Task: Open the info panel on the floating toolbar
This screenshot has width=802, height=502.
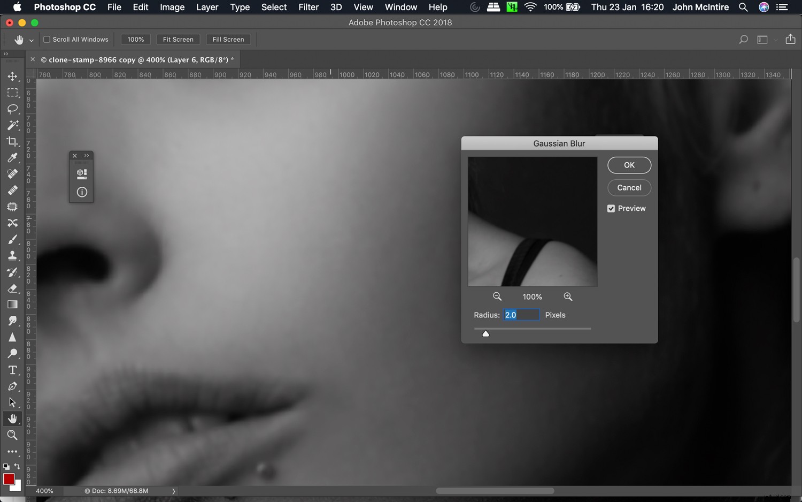Action: (x=81, y=192)
